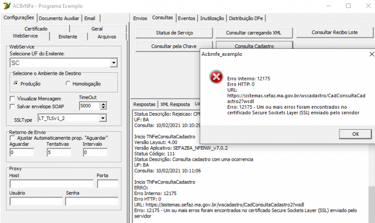
Task: Click the Proxy Senha input field
Action: tap(92, 201)
